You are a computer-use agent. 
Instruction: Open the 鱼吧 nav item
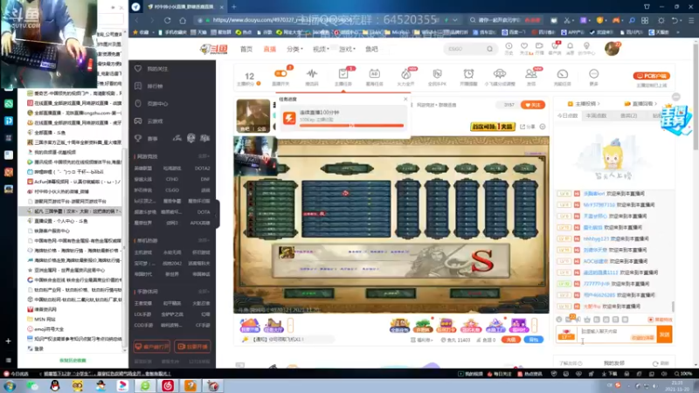371,49
